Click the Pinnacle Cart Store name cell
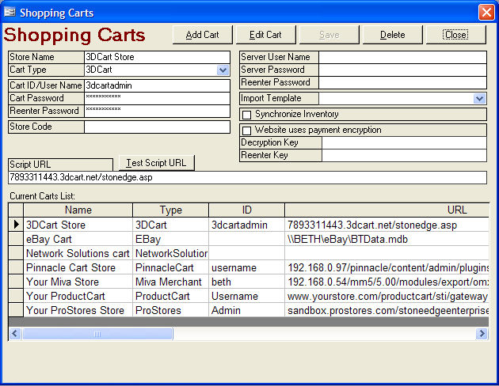Screen dimensions: 499x386 coord(78,268)
